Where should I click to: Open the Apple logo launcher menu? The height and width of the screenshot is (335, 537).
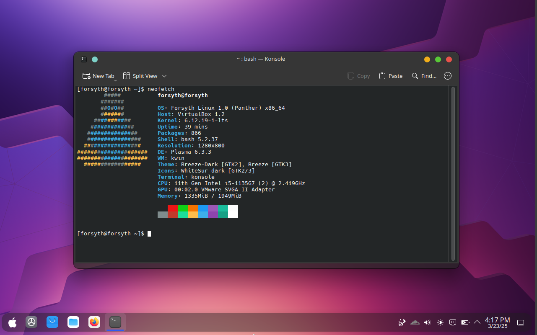pyautogui.click(x=13, y=322)
